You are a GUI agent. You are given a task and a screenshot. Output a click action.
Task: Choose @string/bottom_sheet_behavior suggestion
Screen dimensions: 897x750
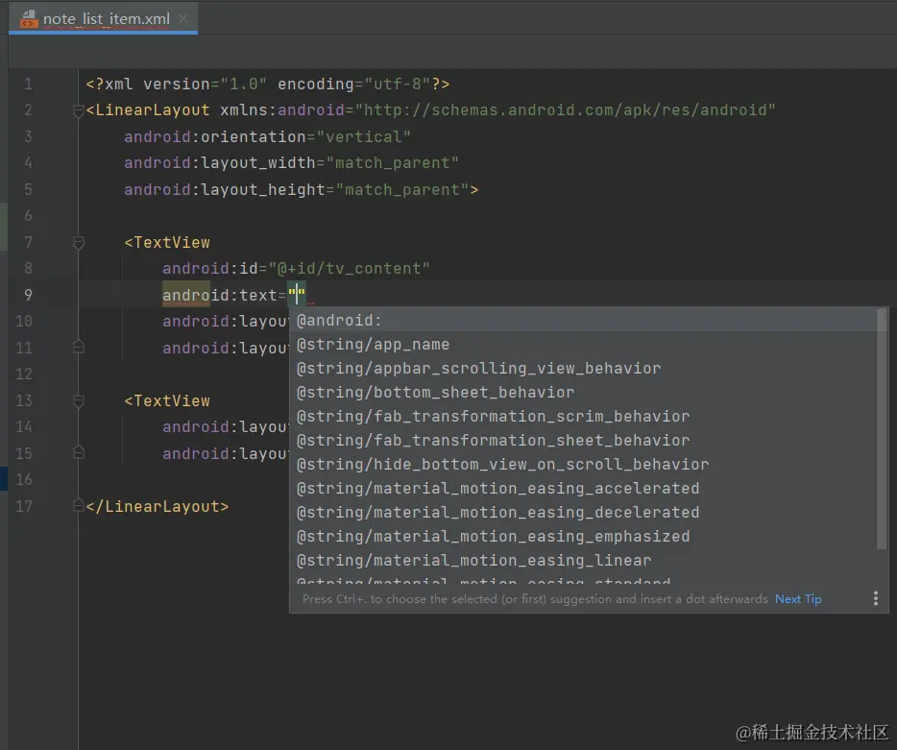tap(584, 393)
